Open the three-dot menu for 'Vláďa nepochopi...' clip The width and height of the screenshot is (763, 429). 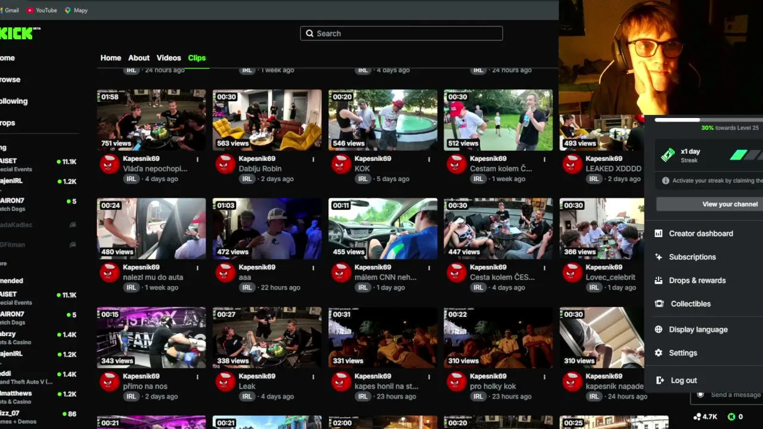tap(197, 160)
